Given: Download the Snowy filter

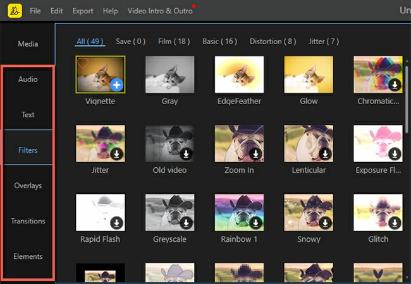Looking at the screenshot, I should (325, 223).
